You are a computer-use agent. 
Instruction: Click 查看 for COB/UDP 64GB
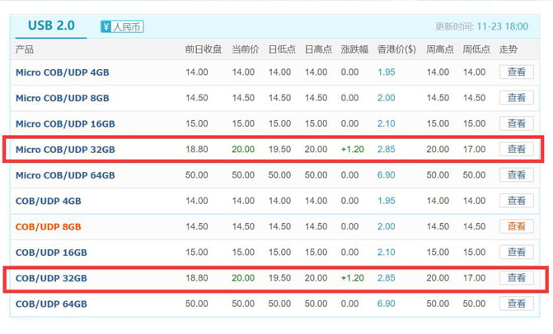click(516, 304)
